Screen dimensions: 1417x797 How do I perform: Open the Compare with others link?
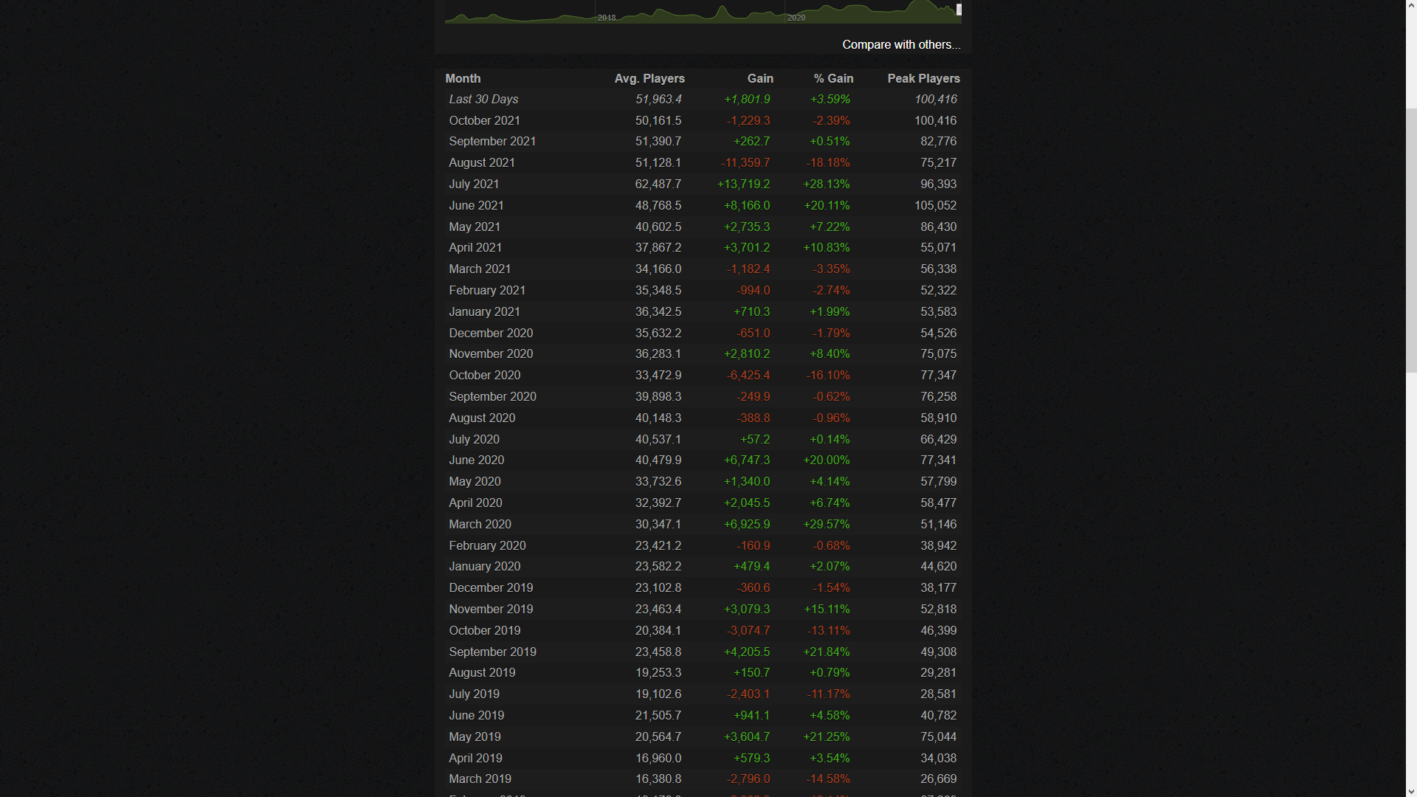[901, 45]
